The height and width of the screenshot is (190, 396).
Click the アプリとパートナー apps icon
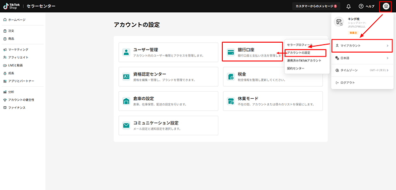coord(5,81)
